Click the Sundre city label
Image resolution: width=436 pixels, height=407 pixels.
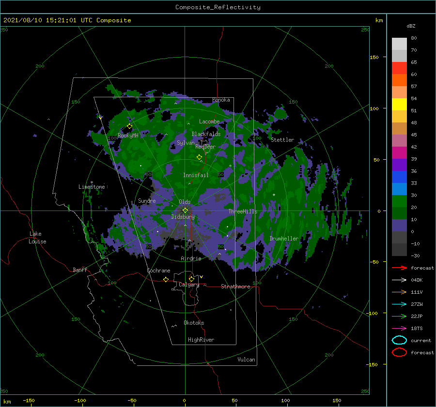coord(147,200)
